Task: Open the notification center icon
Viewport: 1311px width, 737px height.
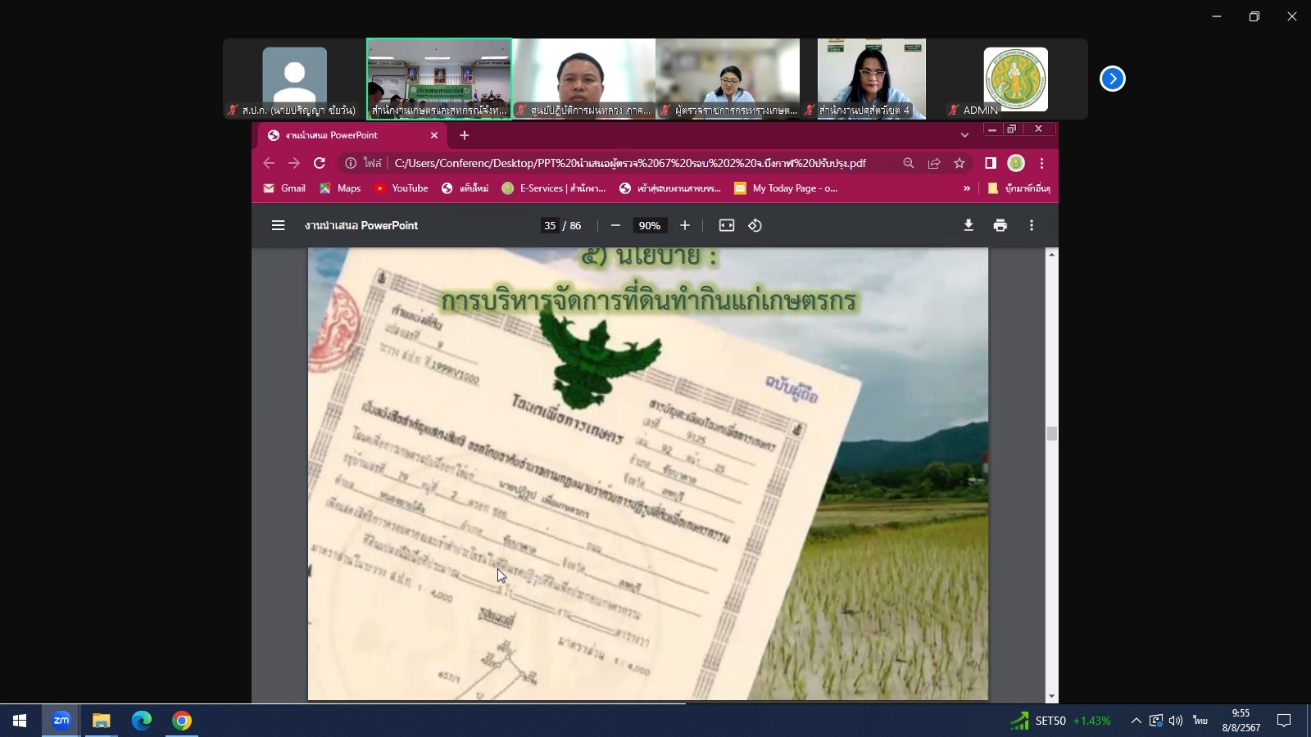Action: tap(1284, 721)
